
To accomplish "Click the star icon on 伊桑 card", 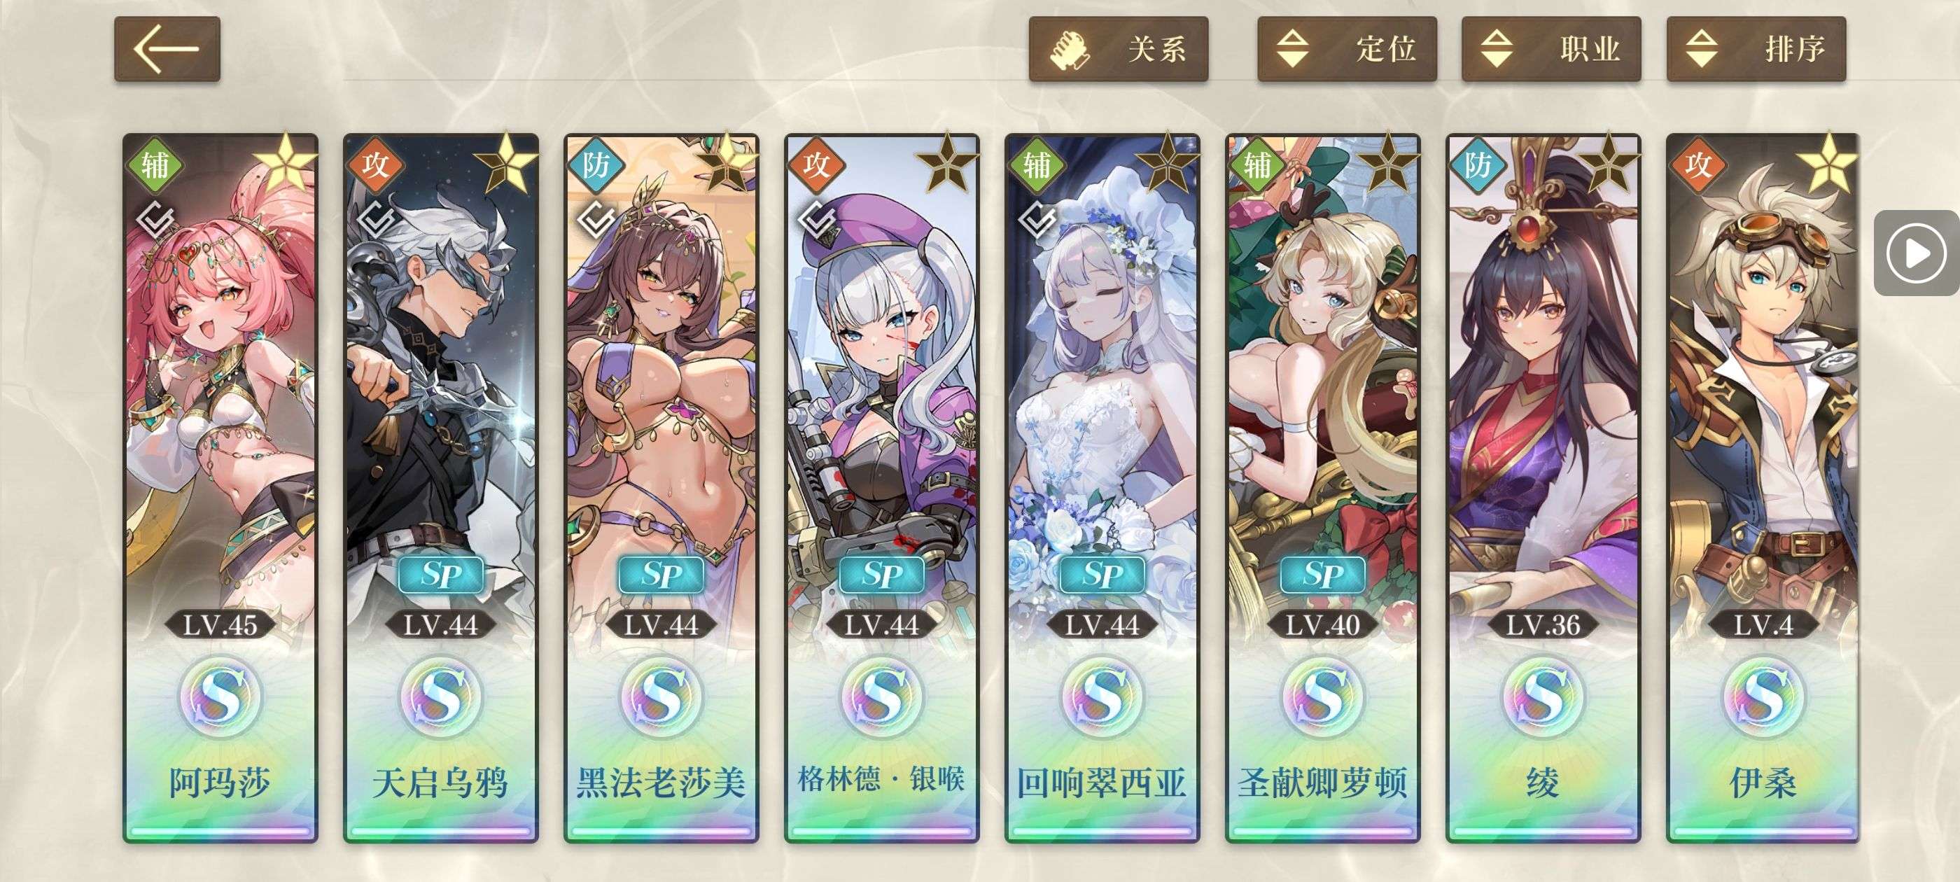I will coord(1828,162).
